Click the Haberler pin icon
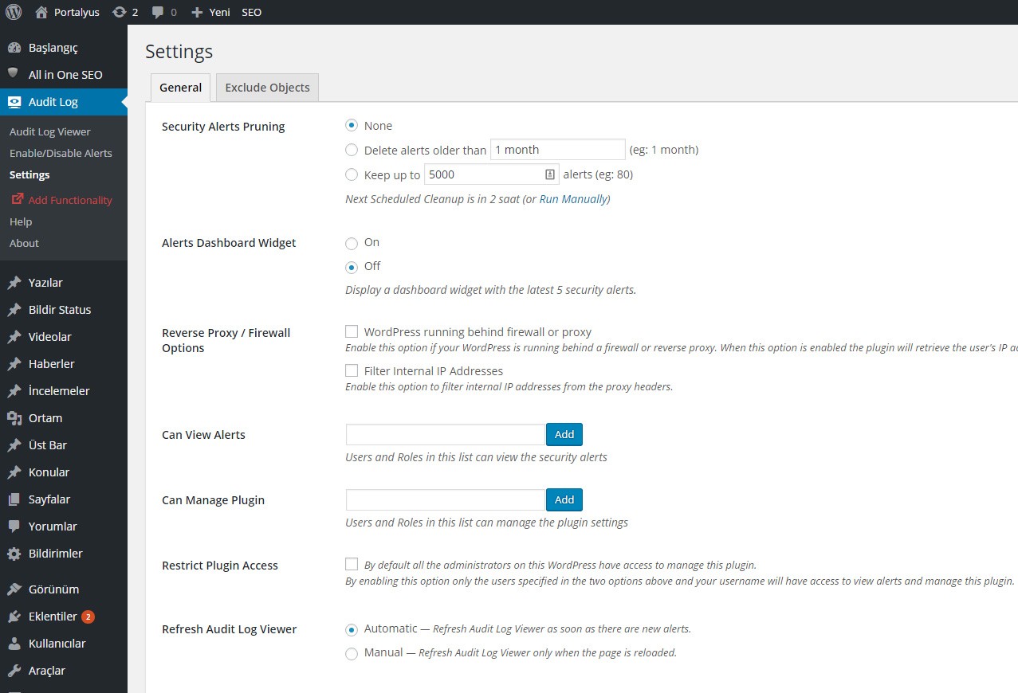The image size is (1018, 693). pos(14,364)
